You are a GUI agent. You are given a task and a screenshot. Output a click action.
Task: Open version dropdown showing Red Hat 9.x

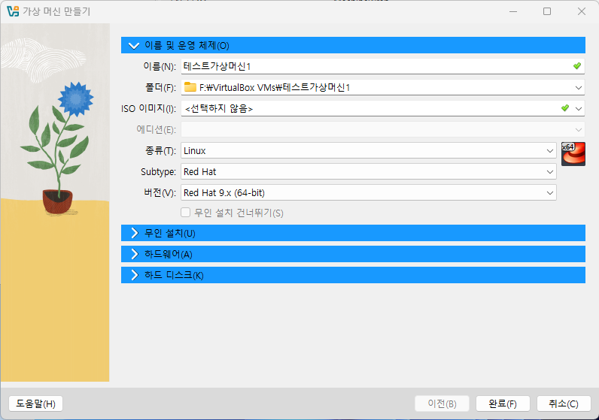[368, 192]
